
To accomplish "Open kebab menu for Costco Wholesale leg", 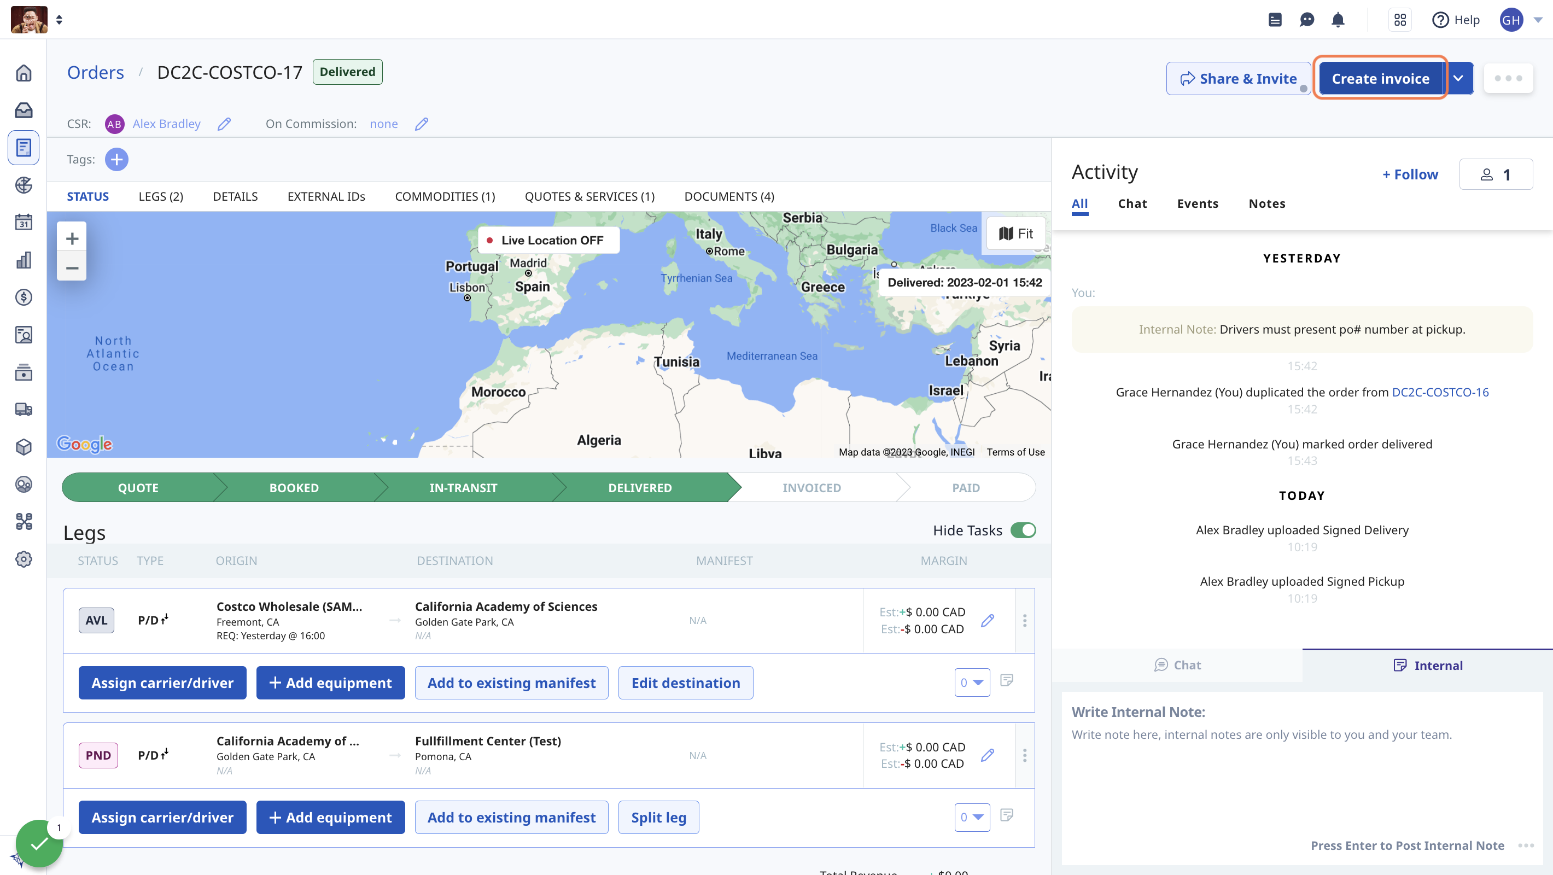I will pyautogui.click(x=1025, y=621).
